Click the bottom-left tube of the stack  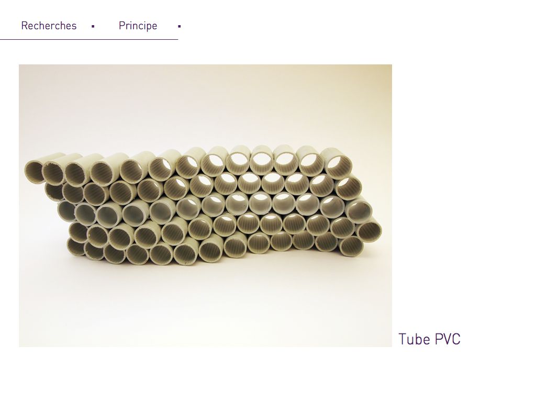click(76, 247)
